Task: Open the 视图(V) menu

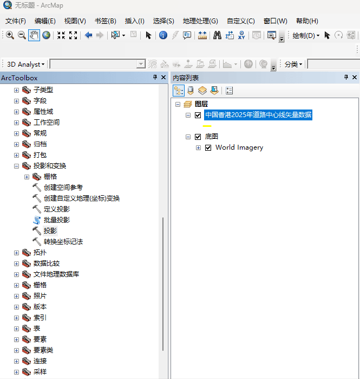Action: [75, 21]
